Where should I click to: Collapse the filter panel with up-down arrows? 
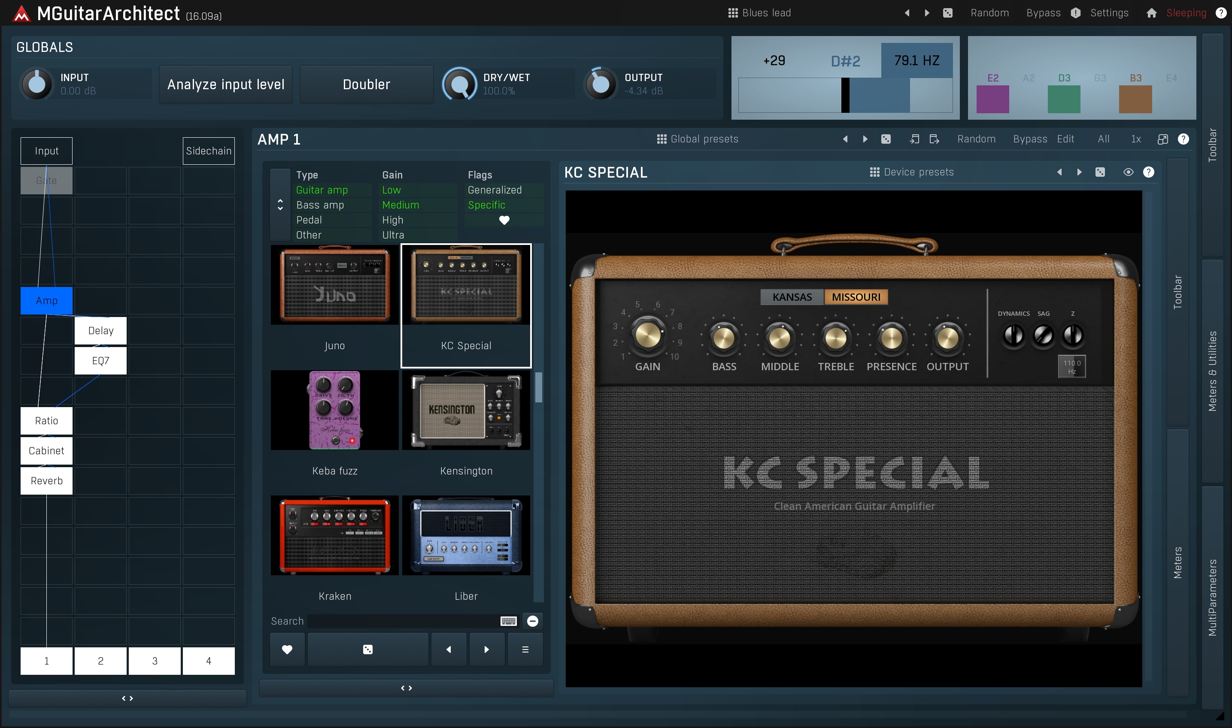click(280, 205)
